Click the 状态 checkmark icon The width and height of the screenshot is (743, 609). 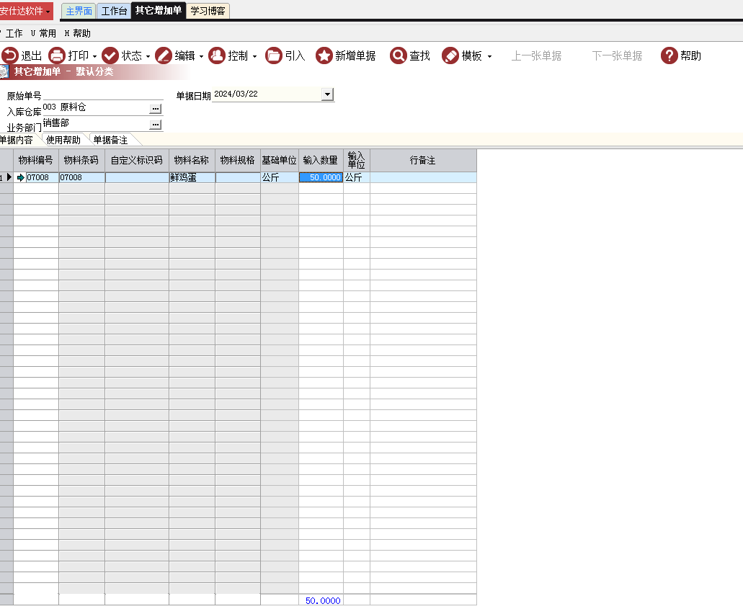point(110,55)
